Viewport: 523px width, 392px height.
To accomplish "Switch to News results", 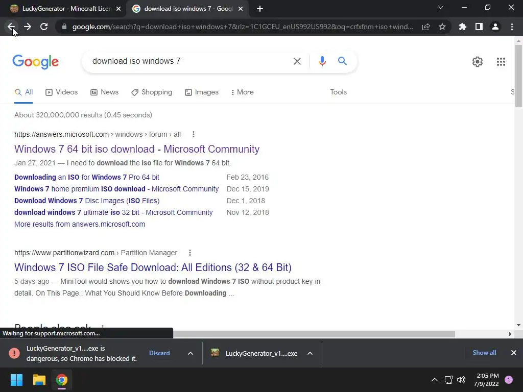I will click(104, 92).
